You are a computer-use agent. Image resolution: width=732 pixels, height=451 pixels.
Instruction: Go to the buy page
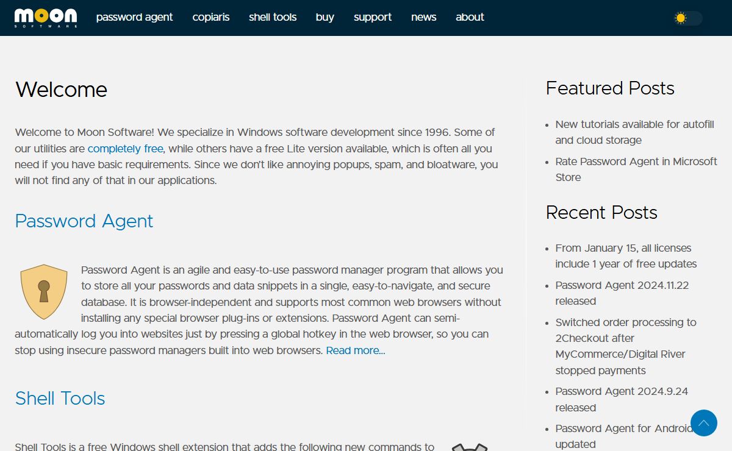325,17
